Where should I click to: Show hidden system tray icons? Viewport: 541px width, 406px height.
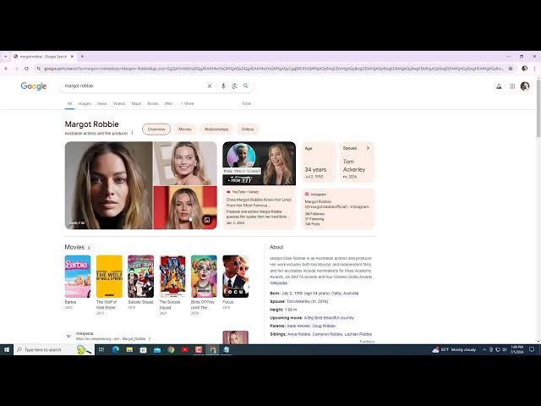coord(484,349)
